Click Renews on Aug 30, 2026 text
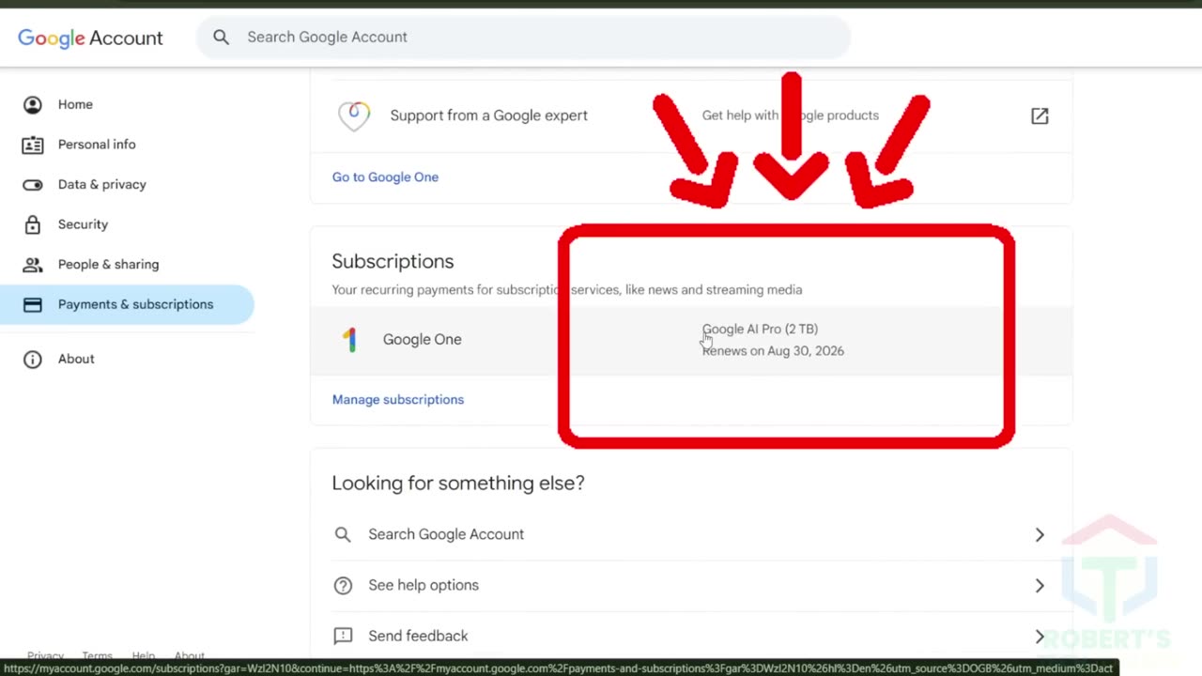1202x676 pixels. pos(773,351)
